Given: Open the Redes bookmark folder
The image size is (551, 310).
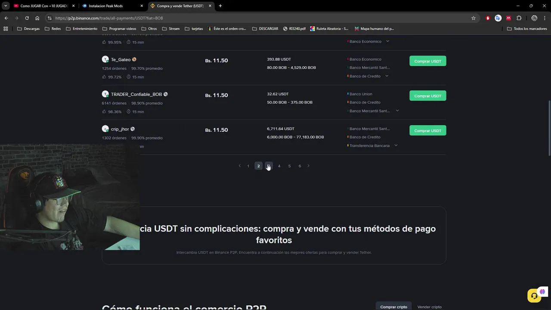Looking at the screenshot, I should pos(53,29).
